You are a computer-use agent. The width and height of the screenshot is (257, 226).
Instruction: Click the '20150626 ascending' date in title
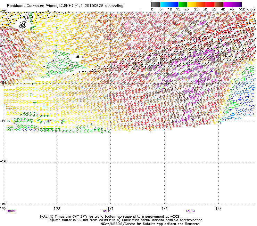coord(104,6)
